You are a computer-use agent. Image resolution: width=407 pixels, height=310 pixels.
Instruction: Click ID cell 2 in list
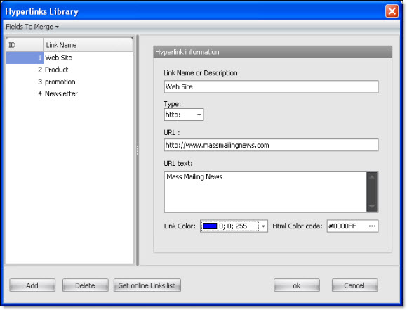pos(25,70)
